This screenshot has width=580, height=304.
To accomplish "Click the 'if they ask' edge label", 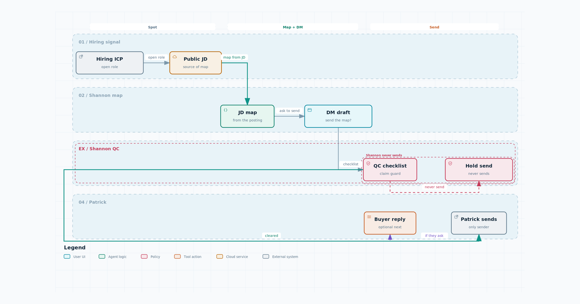I will 434,236.
